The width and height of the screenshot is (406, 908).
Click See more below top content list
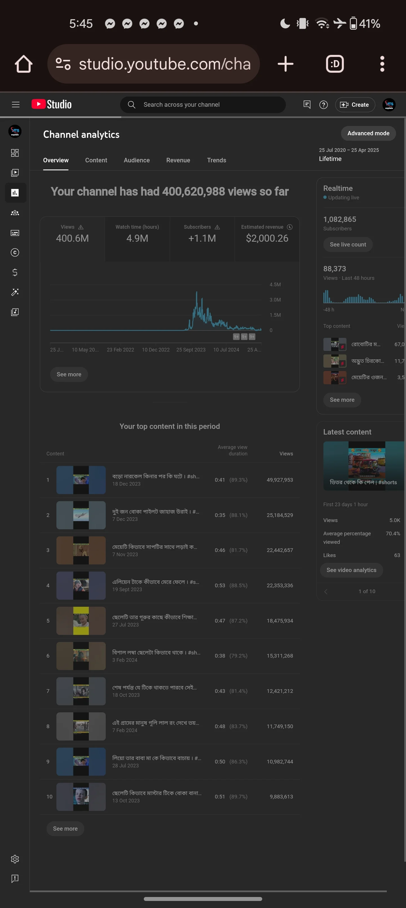click(65, 829)
